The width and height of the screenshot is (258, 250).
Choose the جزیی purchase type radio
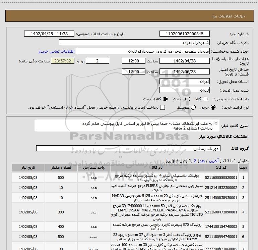coord(213,108)
